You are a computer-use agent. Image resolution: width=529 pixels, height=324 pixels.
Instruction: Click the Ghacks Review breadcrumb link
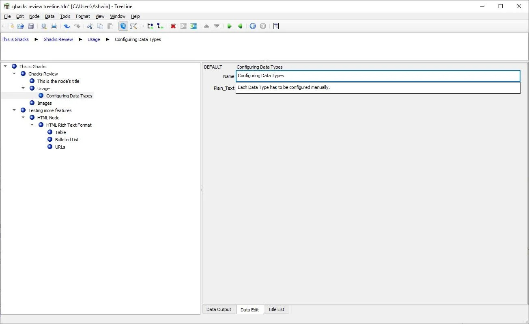pos(58,39)
